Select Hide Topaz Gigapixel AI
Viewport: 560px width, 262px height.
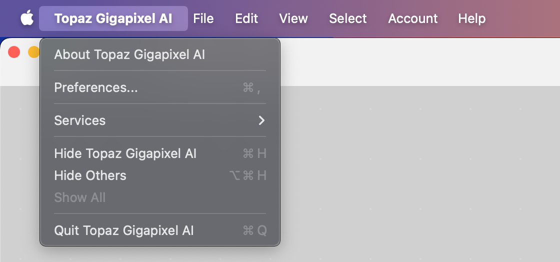click(160, 153)
